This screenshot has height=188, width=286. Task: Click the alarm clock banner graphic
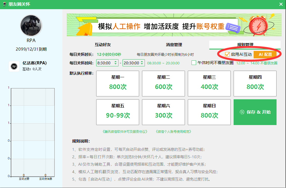pyautogui.click(x=258, y=25)
